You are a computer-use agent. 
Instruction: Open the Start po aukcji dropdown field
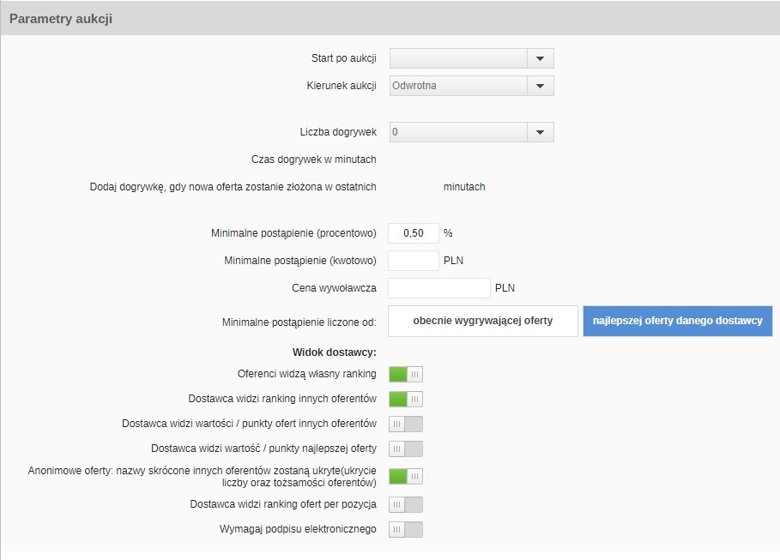(459, 58)
